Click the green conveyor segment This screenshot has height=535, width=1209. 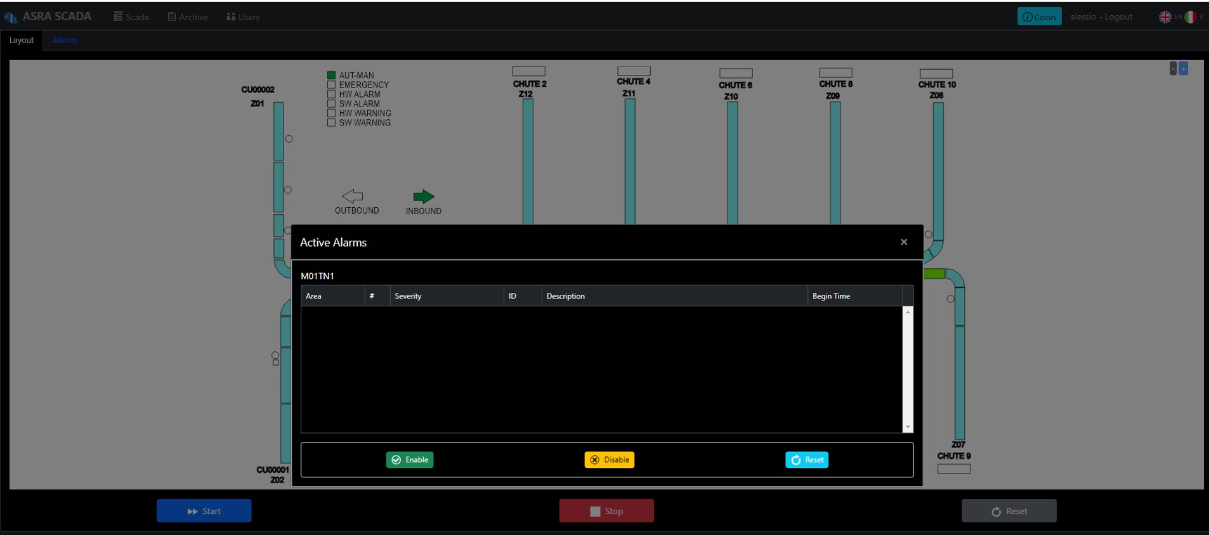934,273
